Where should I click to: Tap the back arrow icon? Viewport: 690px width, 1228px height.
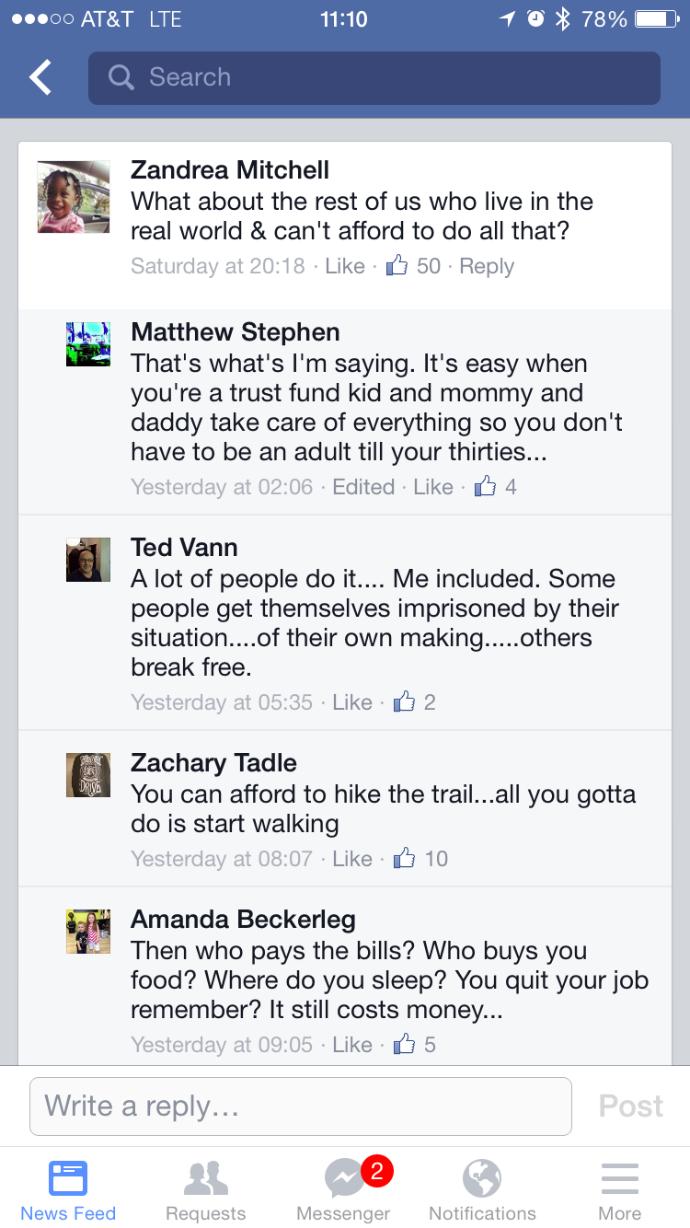[x=40, y=78]
